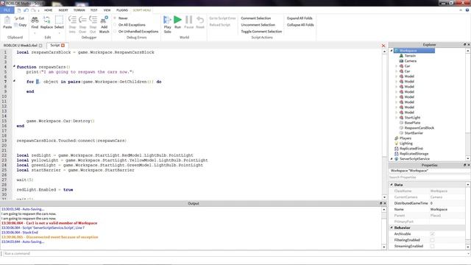This screenshot has height=265, width=471.
Task: Open the Replace tool
Action: [x=46, y=21]
